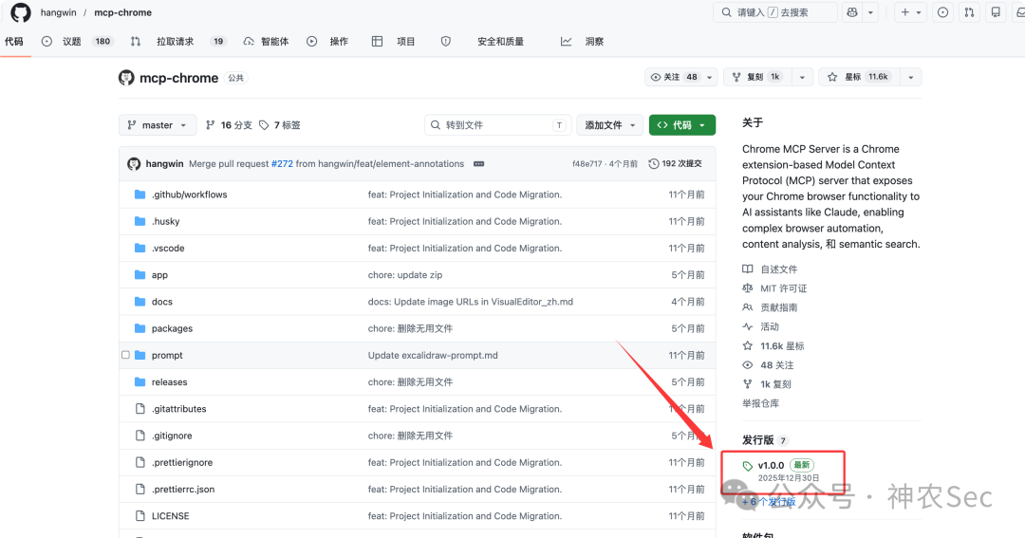Screen dimensions: 1025x538
Task: Open the plus create-new menu
Action: (910, 12)
